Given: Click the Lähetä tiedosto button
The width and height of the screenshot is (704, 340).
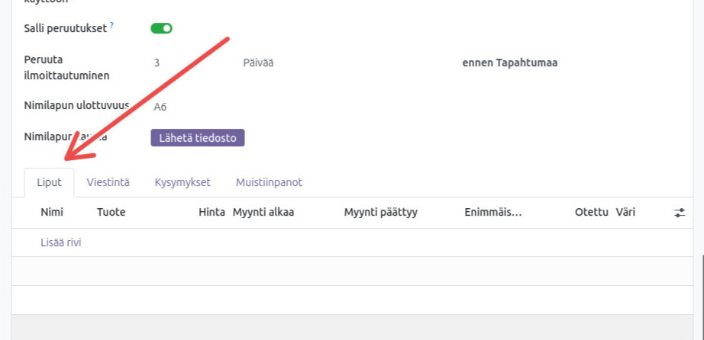Looking at the screenshot, I should pyautogui.click(x=198, y=138).
